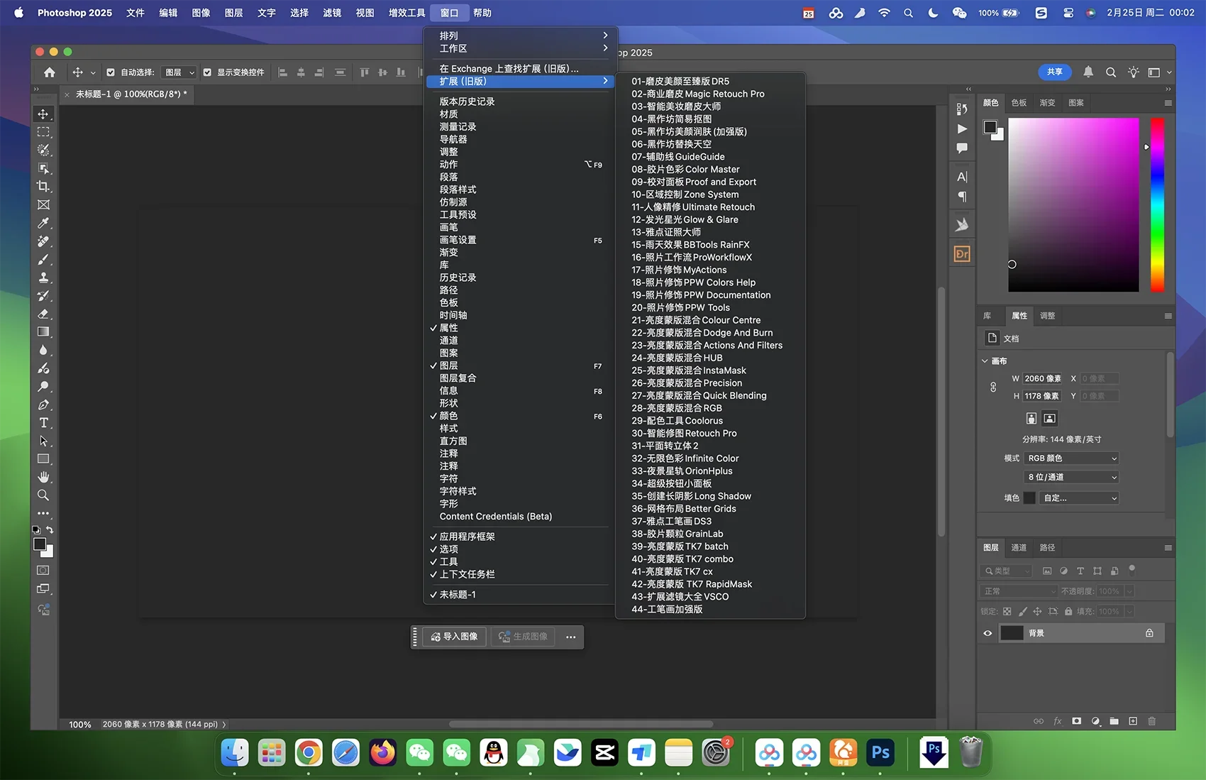The width and height of the screenshot is (1206, 780).
Task: Select the Crop tool
Action: [x=43, y=187]
